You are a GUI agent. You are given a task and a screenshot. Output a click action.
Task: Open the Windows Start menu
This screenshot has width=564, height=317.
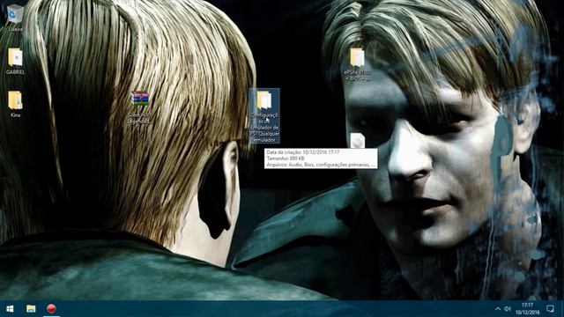click(10, 309)
